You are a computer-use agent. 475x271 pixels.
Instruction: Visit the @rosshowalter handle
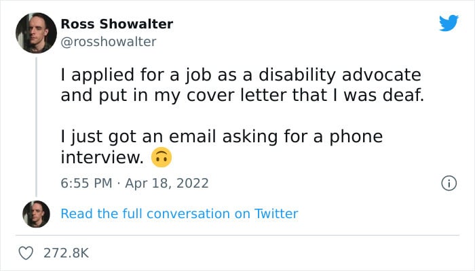[x=109, y=42]
